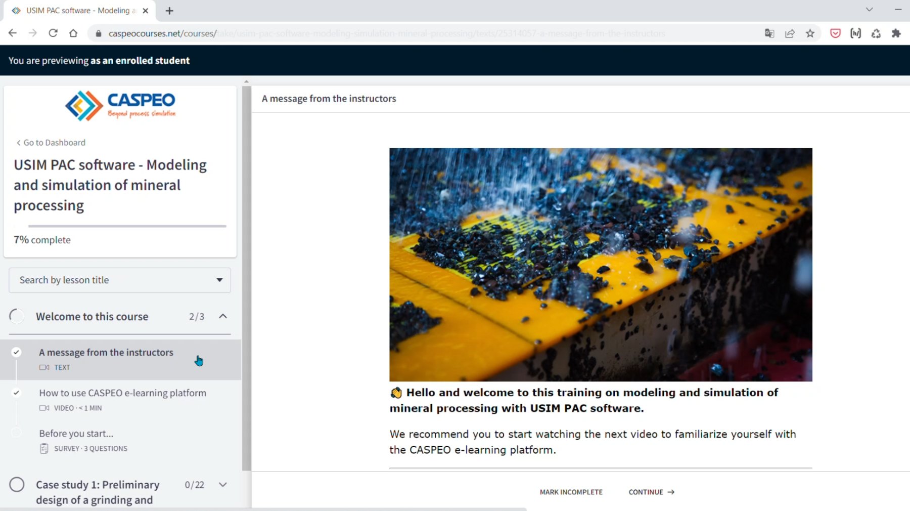
Task: Share the current page
Action: click(x=790, y=33)
